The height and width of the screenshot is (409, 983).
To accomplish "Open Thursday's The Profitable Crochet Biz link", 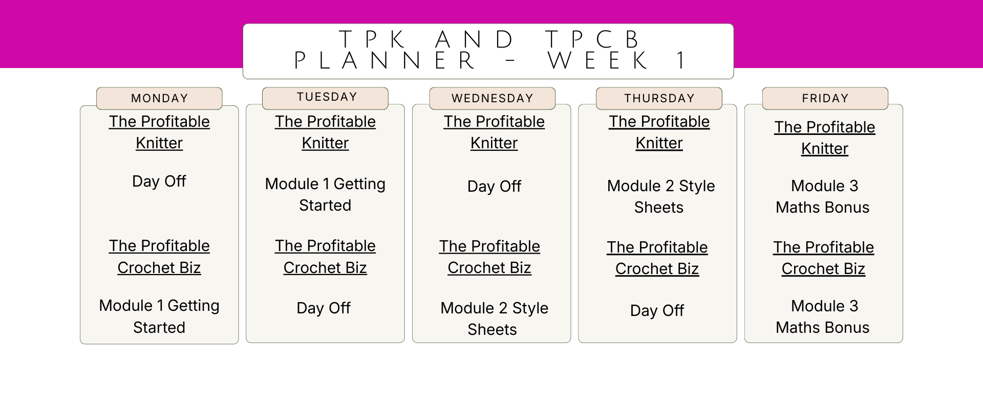I will coord(657,258).
